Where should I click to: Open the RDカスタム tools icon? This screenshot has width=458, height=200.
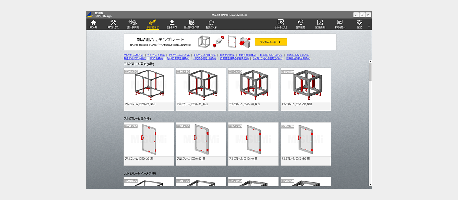pyautogui.click(x=113, y=24)
